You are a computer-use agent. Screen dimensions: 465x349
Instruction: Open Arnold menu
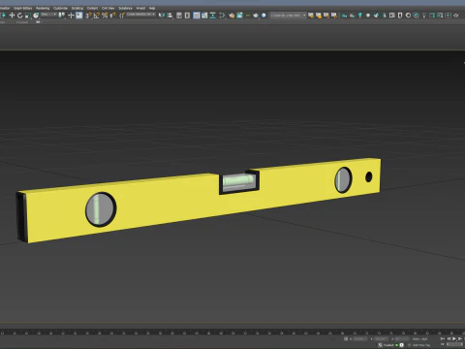point(140,8)
